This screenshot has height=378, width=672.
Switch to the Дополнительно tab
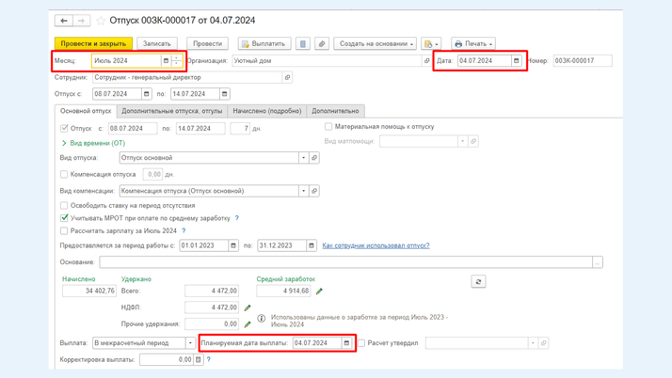(335, 111)
